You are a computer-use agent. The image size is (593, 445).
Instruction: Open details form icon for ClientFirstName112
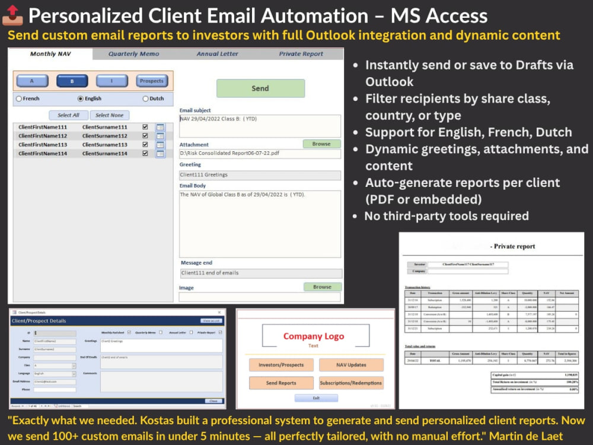click(160, 136)
